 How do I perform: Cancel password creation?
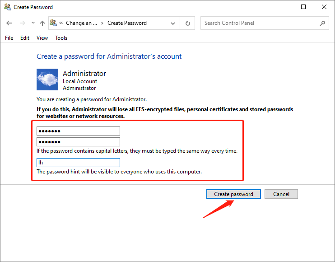click(281, 194)
